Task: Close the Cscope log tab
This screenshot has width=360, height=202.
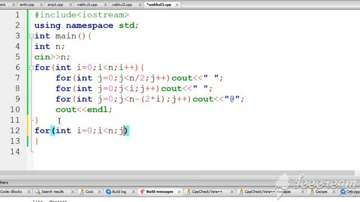Action: point(334,191)
